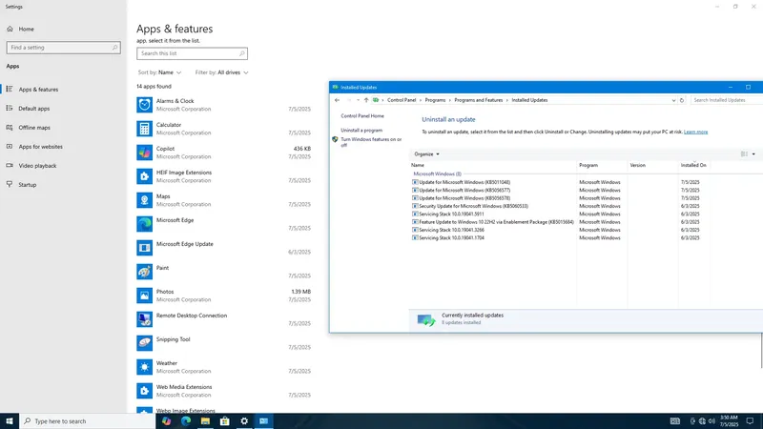Open Apps for websites settings page

coord(40,147)
